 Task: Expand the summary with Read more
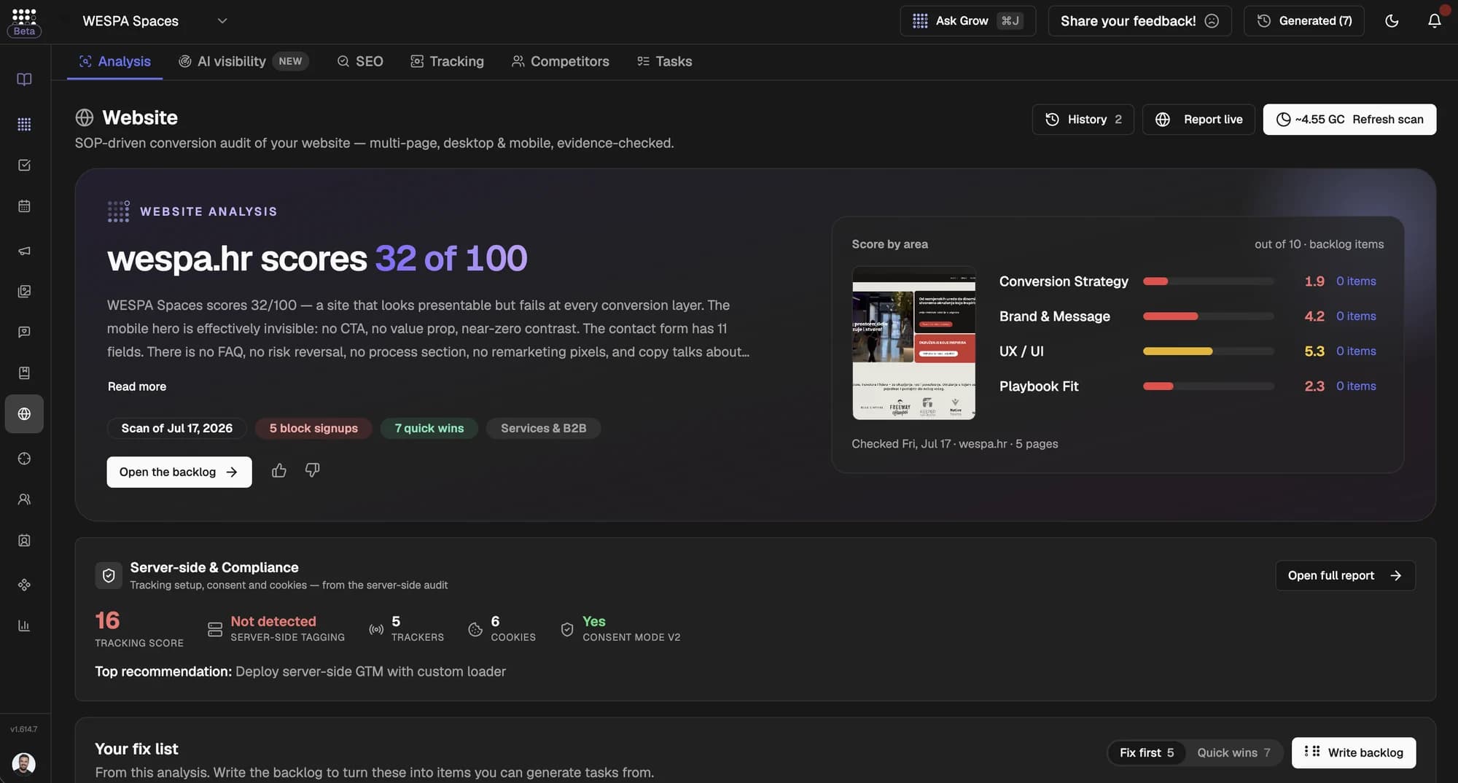(137, 386)
